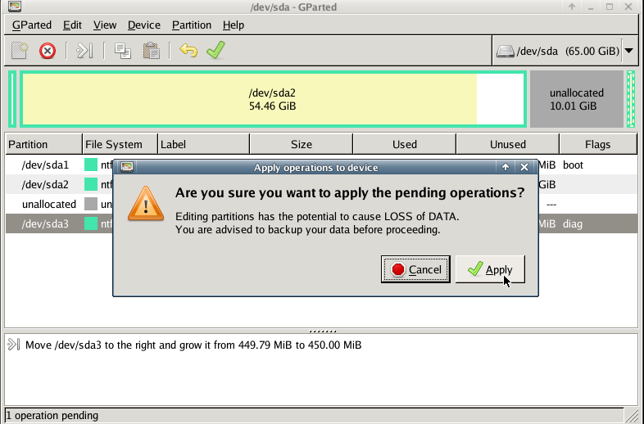Click the New partition toolbar icon
This screenshot has width=644, height=424.
tap(20, 51)
